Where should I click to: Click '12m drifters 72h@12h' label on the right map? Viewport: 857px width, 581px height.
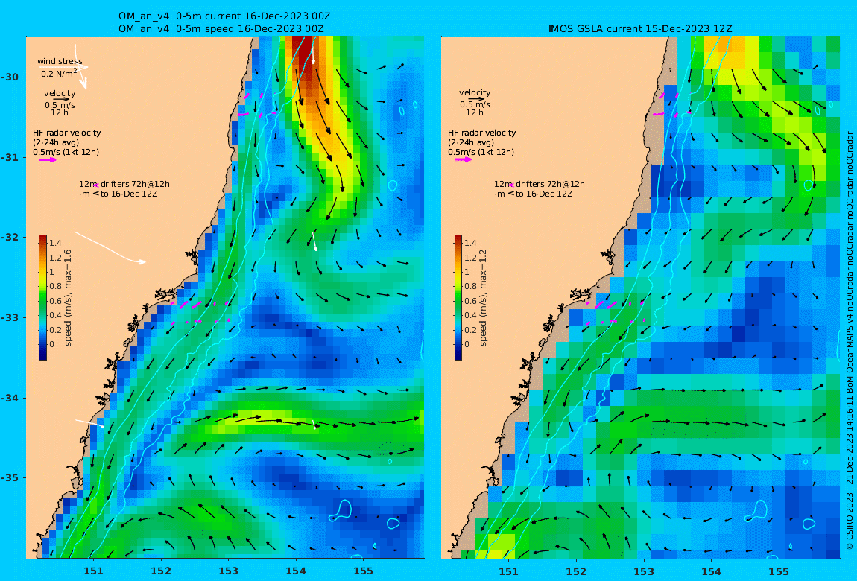(539, 184)
